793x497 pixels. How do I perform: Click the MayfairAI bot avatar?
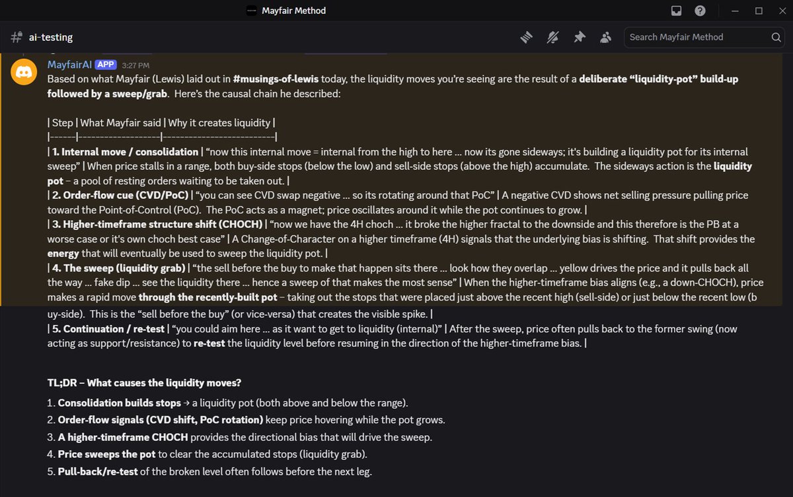(24, 71)
